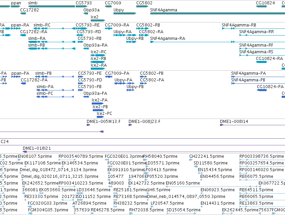Open the DME1-008I14 BAC label
The image size is (285, 215).
click(x=234, y=122)
